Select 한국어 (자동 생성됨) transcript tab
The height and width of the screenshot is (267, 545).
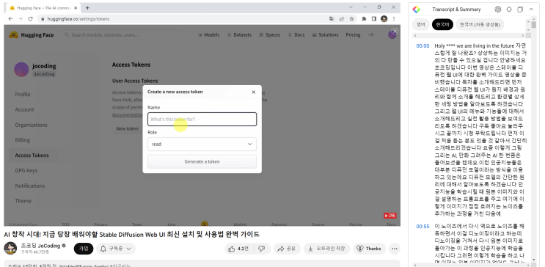coord(480,25)
